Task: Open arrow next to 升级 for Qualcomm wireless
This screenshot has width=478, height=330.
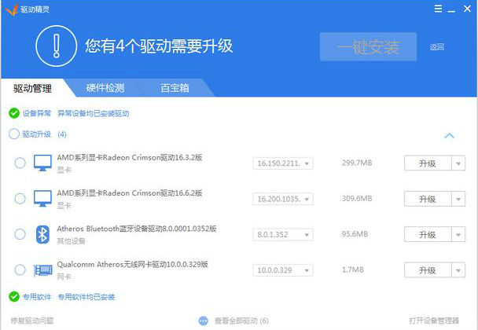Action: tap(458, 270)
